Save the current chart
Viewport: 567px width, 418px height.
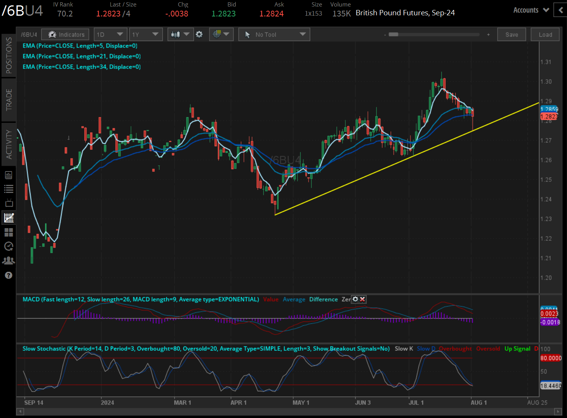(x=511, y=34)
